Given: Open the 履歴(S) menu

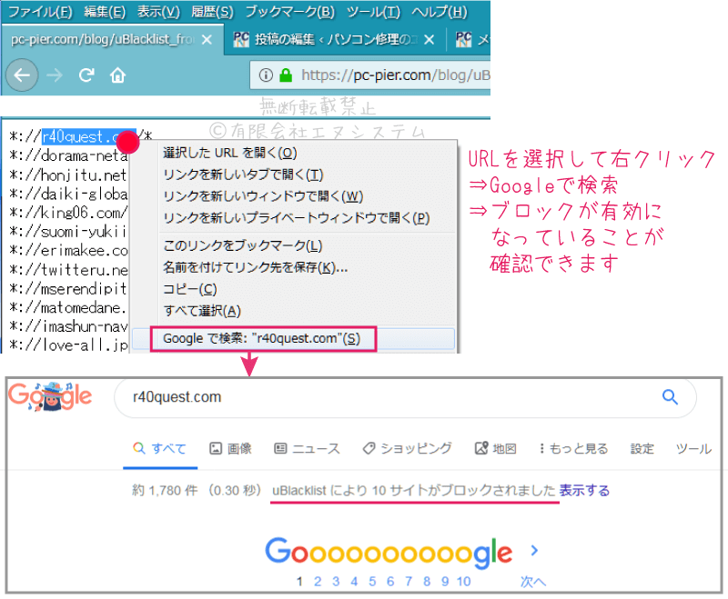Looking at the screenshot, I should pyautogui.click(x=213, y=12).
